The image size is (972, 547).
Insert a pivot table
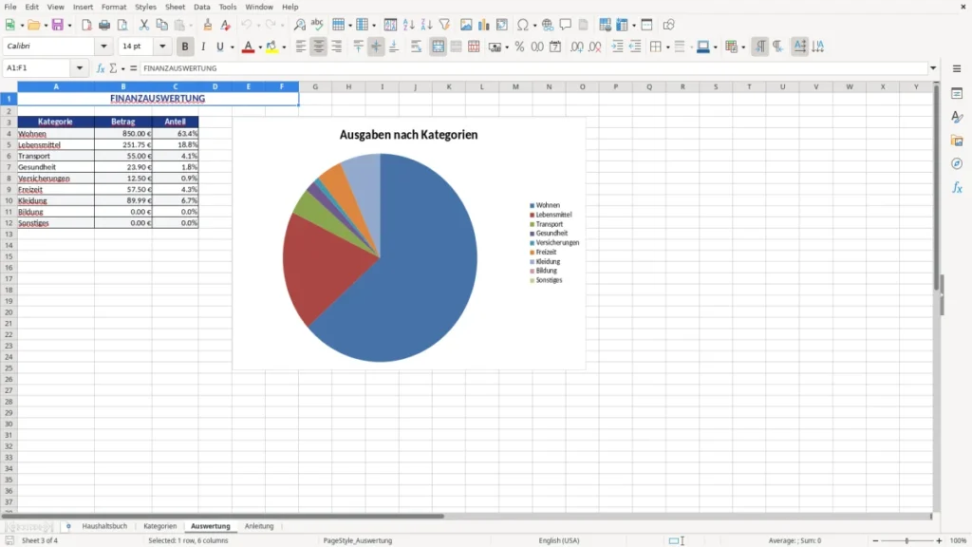502,25
